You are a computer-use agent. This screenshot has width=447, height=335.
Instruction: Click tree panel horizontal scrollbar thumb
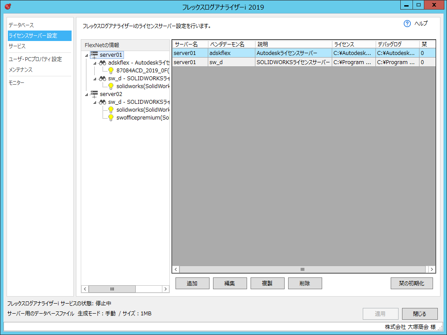coord(112,289)
